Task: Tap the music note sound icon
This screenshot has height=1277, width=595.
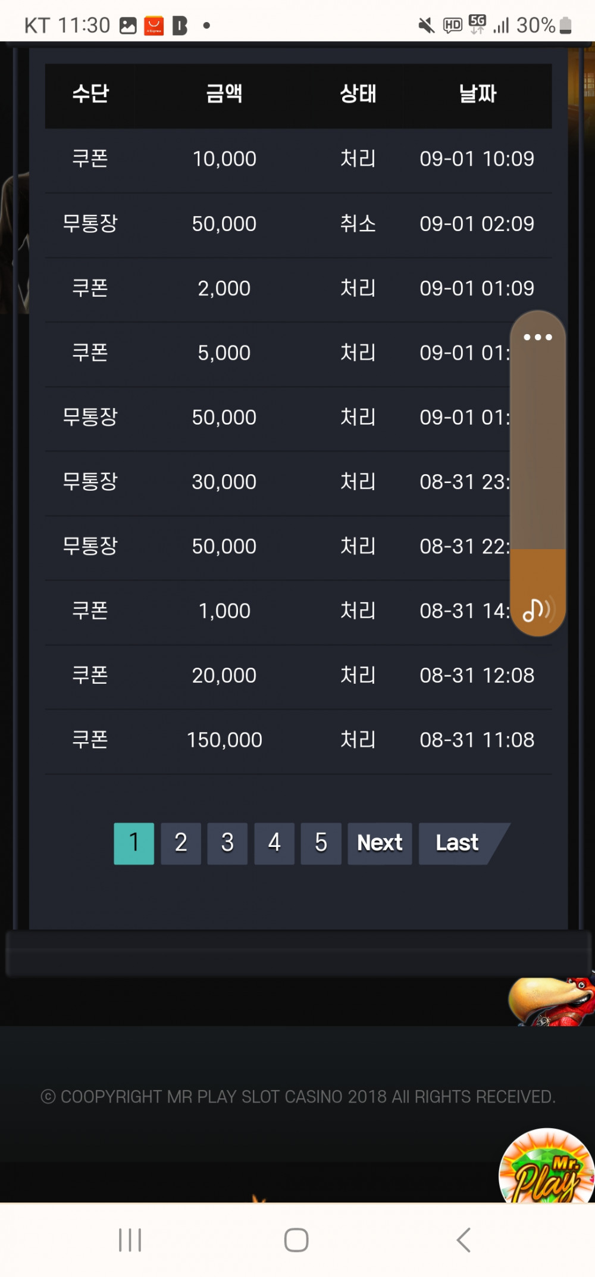Action: tap(537, 609)
